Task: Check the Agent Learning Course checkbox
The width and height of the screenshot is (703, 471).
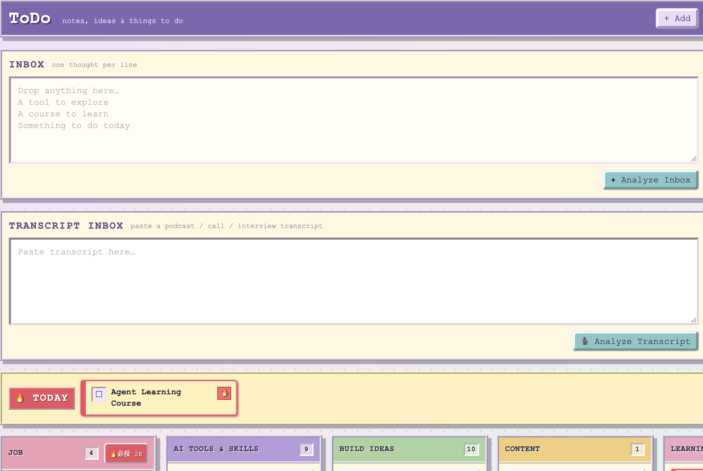Action: click(99, 394)
